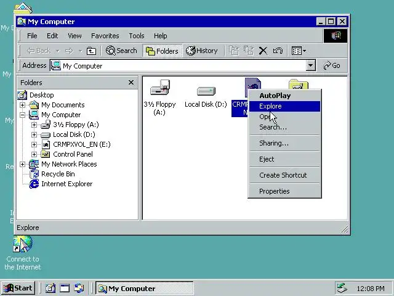Click the second quick launch window icon
Viewport: 394px width, 296px height.
click(65, 288)
